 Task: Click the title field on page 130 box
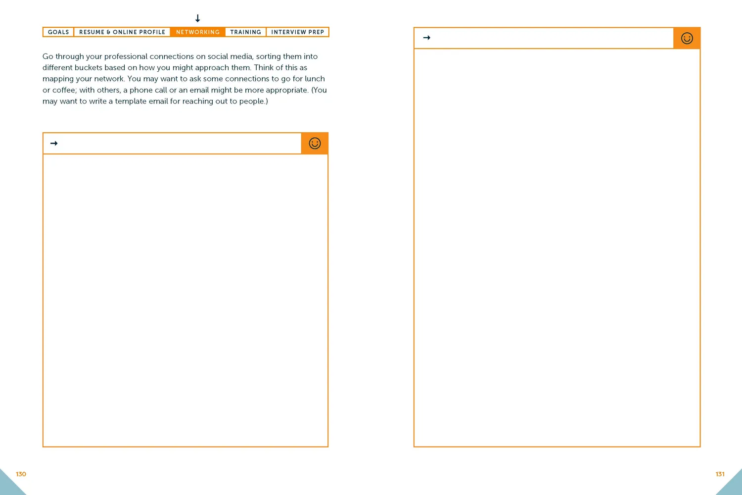pos(172,144)
